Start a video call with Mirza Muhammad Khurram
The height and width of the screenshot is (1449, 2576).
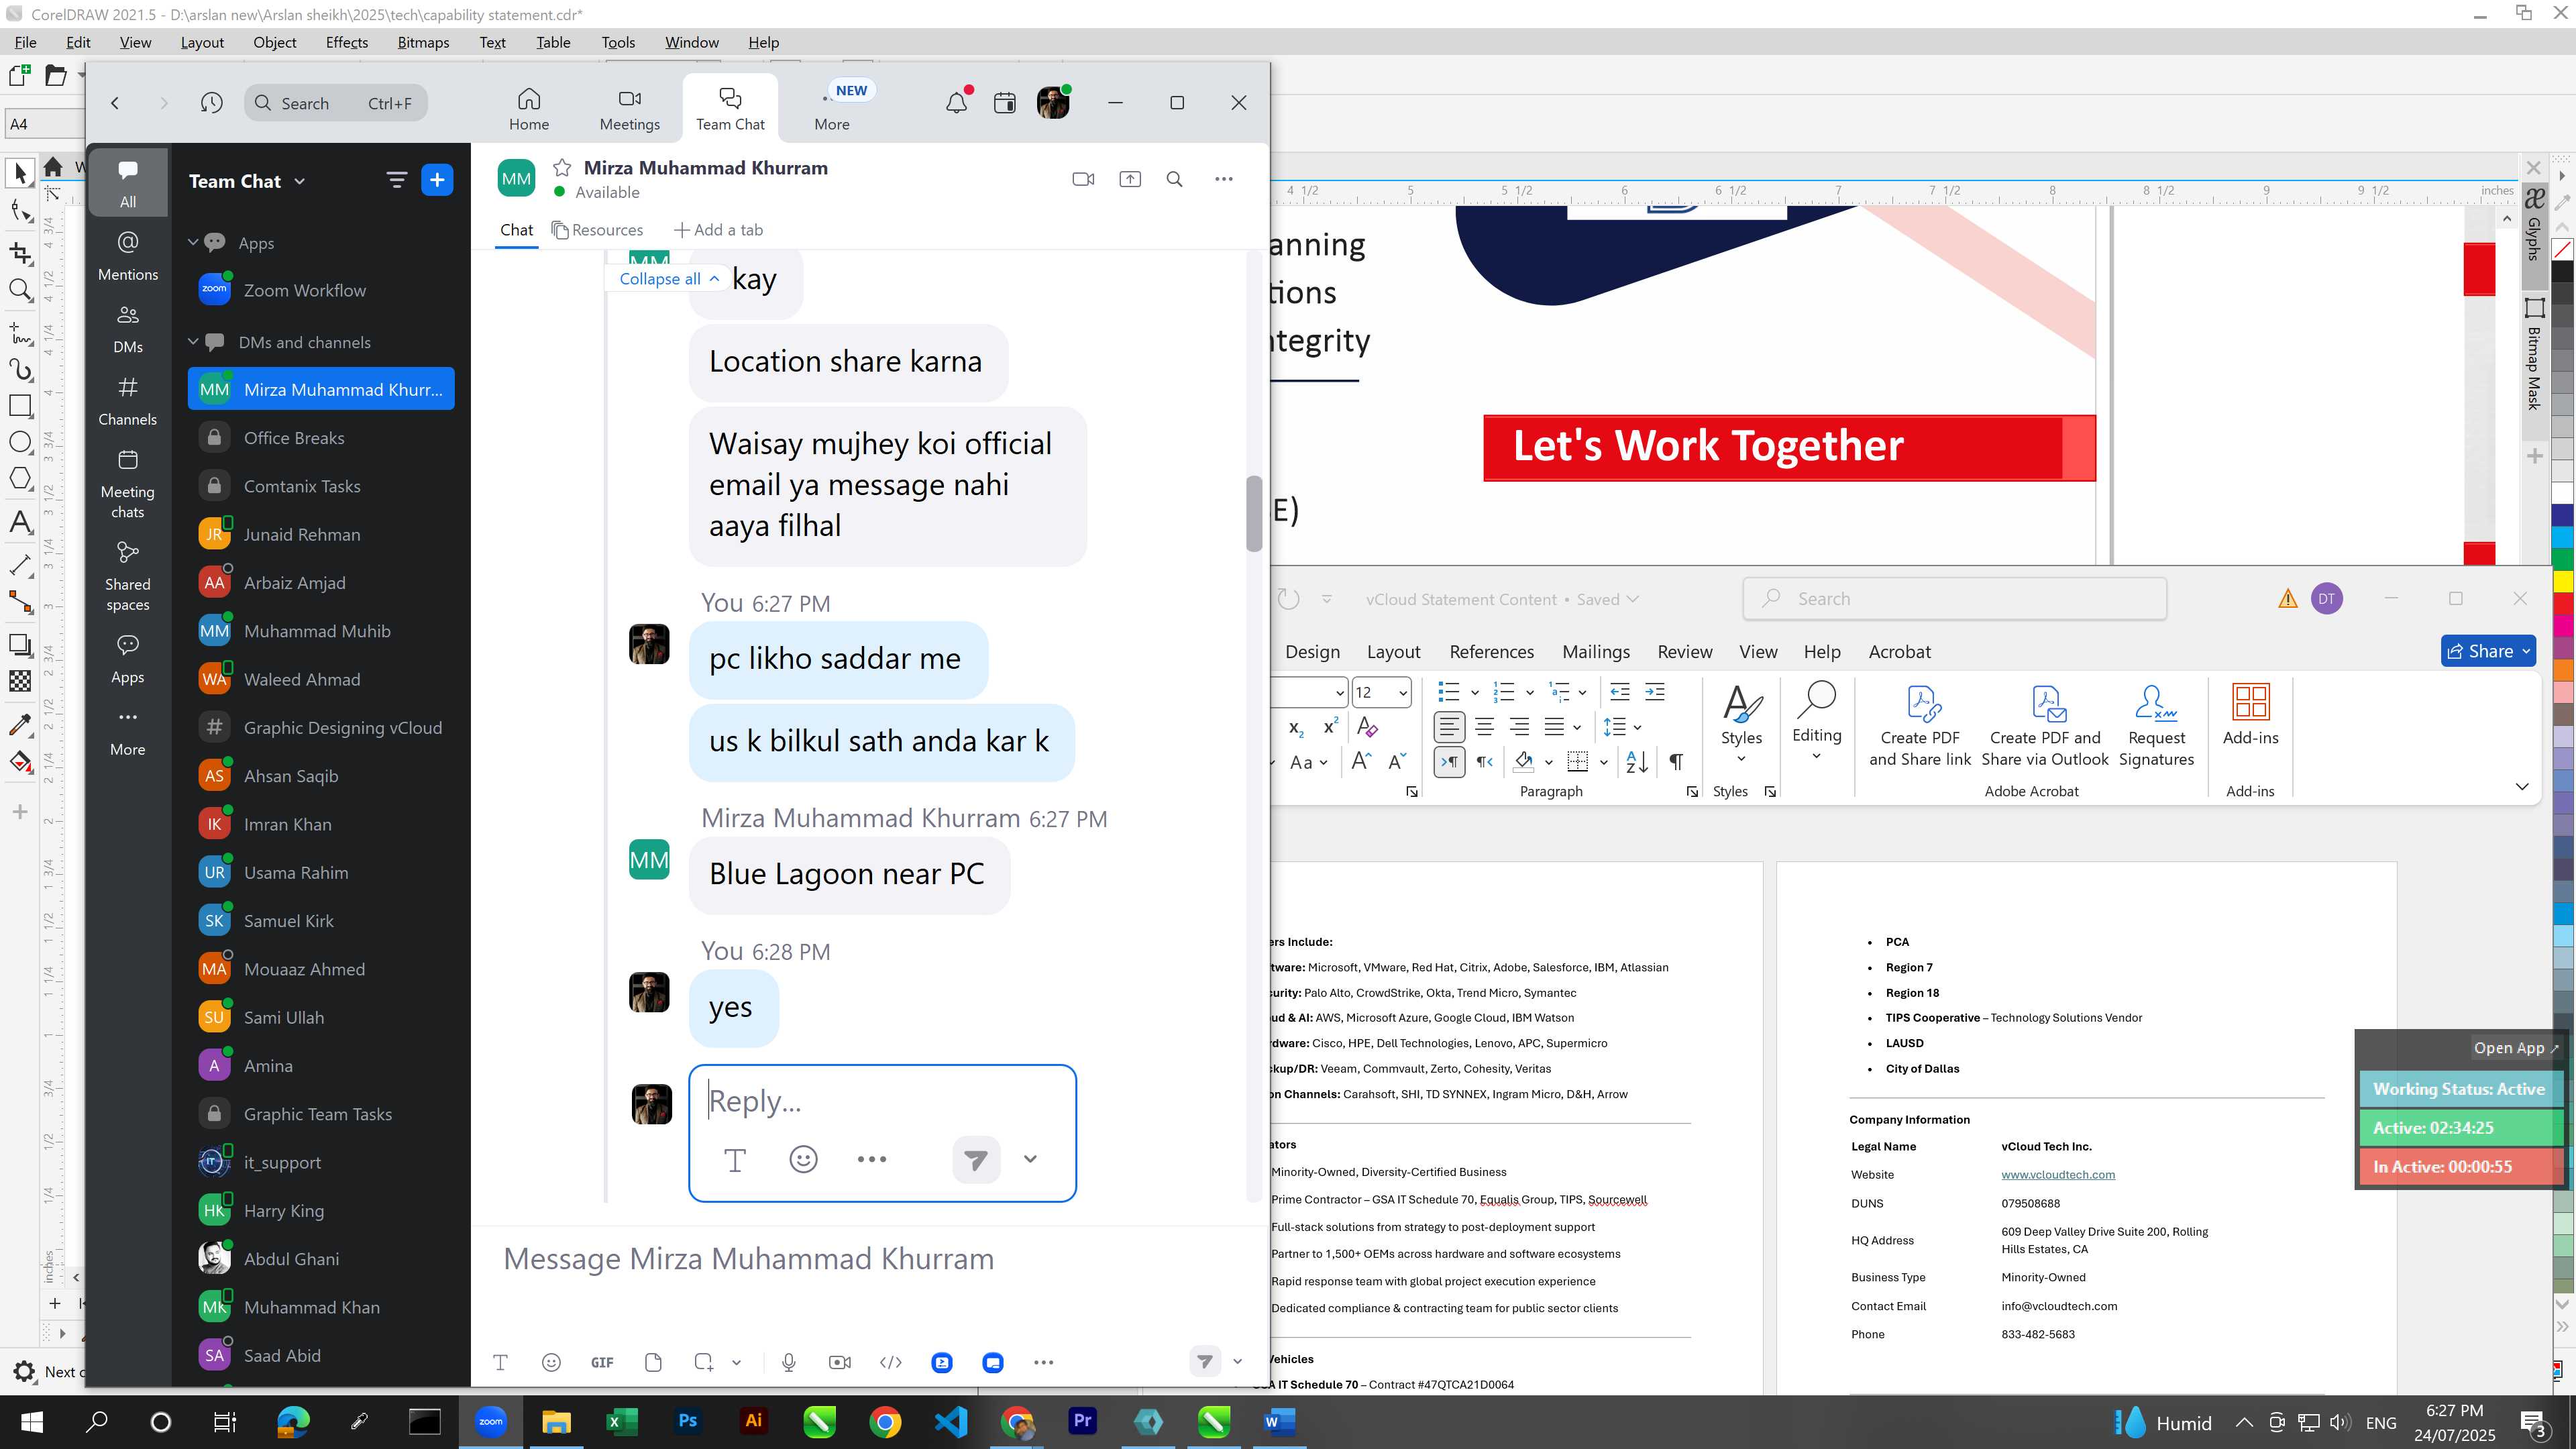tap(1083, 179)
